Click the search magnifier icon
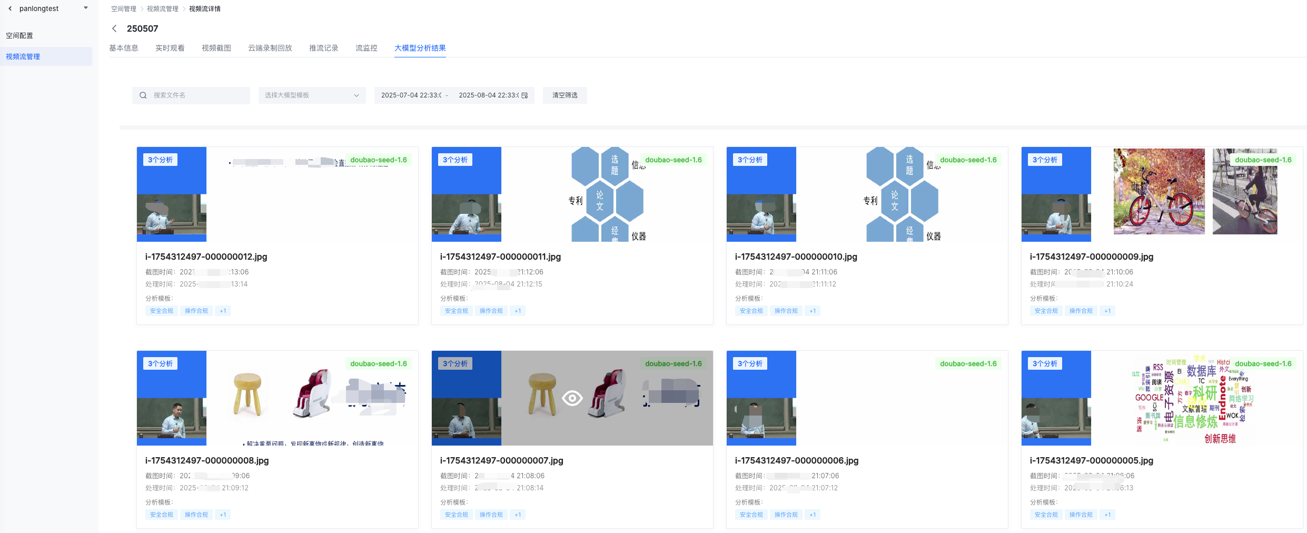Image resolution: width=1307 pixels, height=533 pixels. coord(143,95)
